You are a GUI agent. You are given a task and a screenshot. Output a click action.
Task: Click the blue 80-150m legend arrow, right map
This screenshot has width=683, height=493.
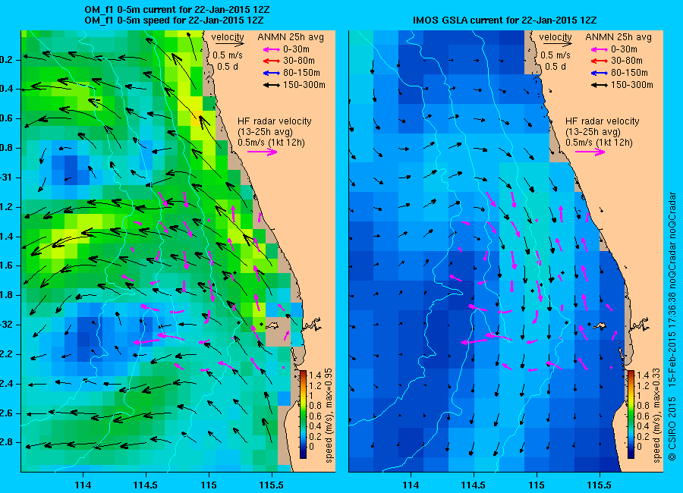[600, 73]
